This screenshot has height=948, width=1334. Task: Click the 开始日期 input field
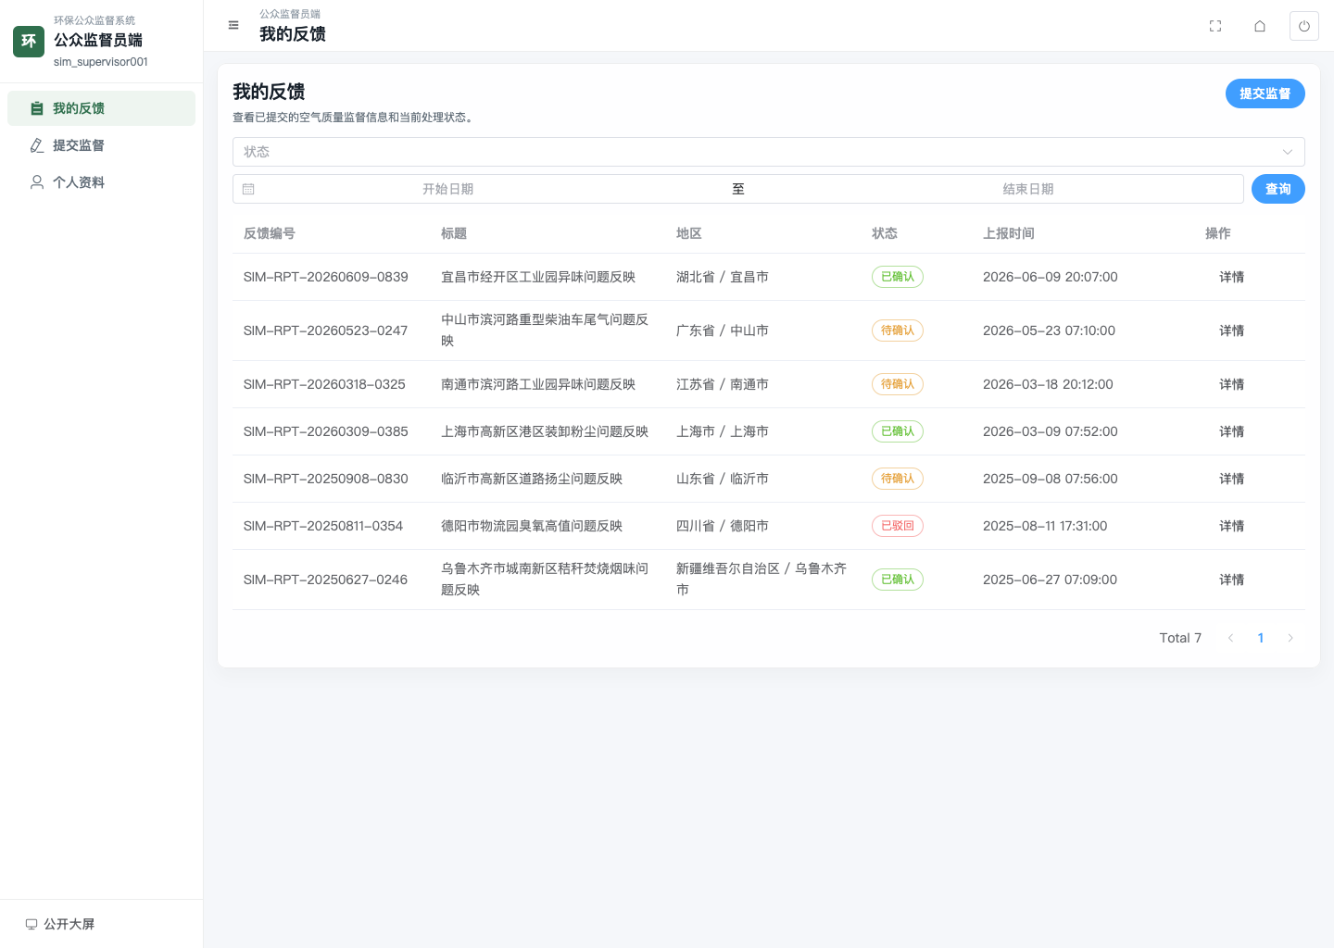click(448, 189)
